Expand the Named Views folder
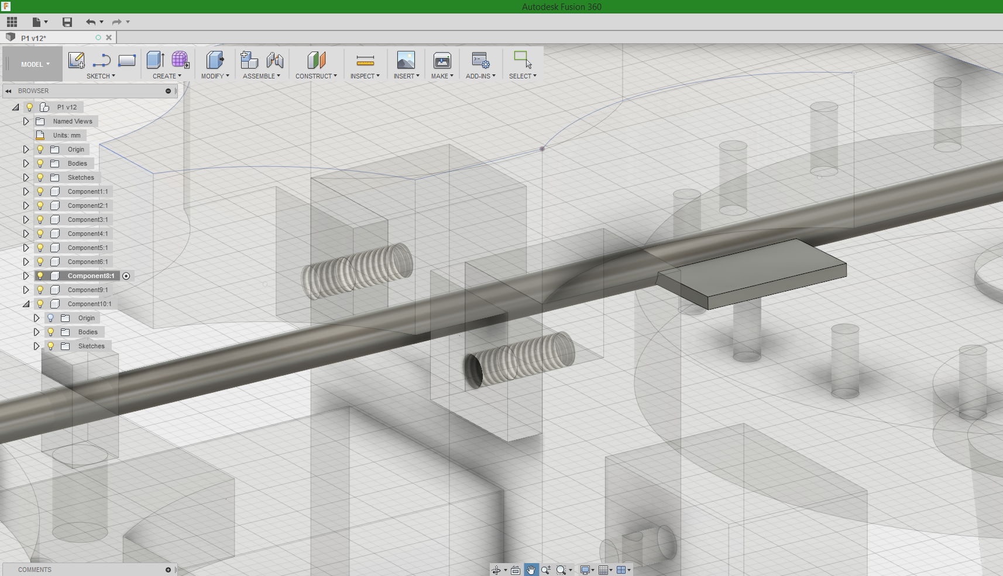This screenshot has width=1003, height=576. point(26,121)
